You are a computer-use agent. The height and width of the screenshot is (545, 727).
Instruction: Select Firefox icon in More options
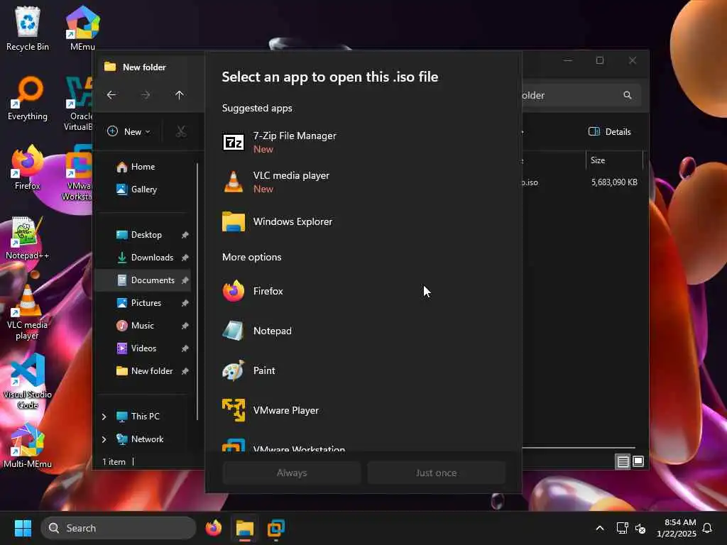[233, 291]
